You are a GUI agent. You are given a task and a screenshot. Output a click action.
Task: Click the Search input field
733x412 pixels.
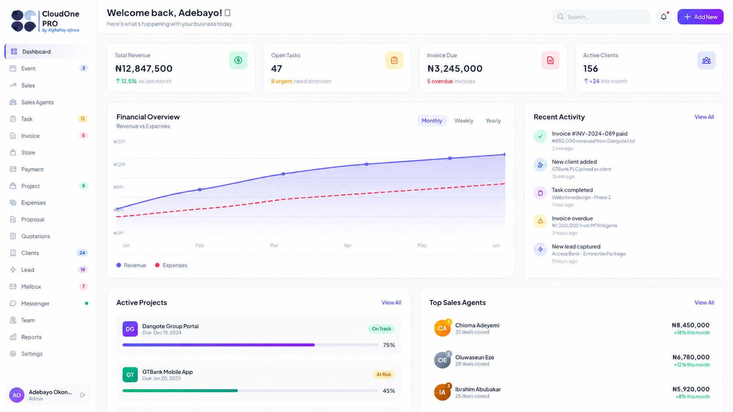[x=601, y=17]
